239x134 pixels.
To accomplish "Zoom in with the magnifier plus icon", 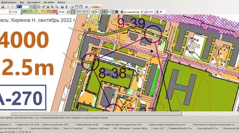I will point(52,7).
